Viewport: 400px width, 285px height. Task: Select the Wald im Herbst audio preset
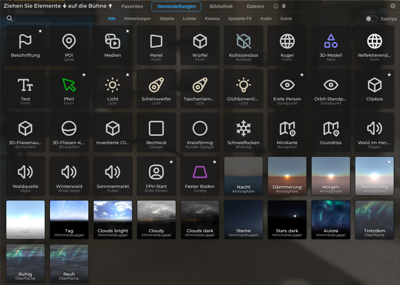pyautogui.click(x=375, y=132)
